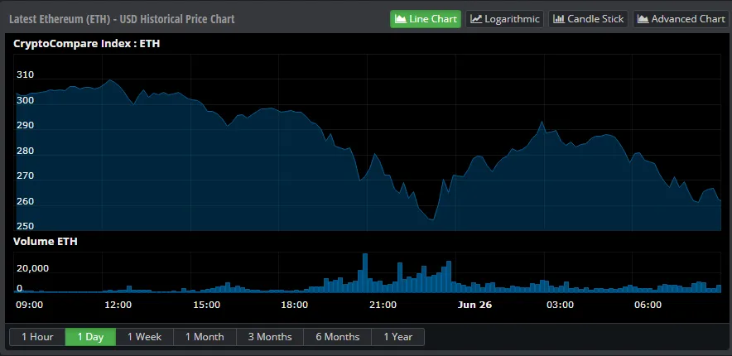This screenshot has width=732, height=356.
Task: Open the Advanced Chart view
Action: click(680, 19)
